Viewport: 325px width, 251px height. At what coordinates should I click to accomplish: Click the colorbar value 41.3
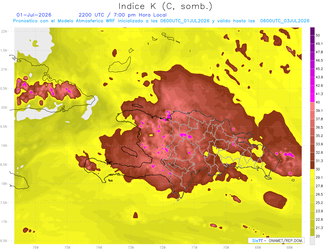point(319,94)
